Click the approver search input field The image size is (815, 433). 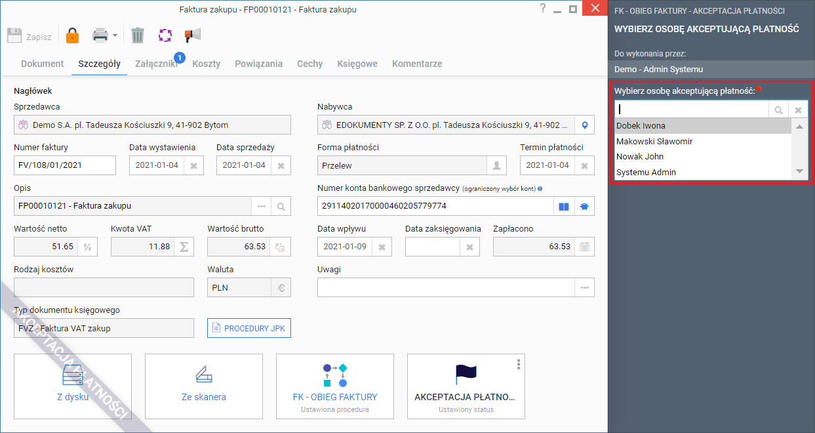(692, 110)
